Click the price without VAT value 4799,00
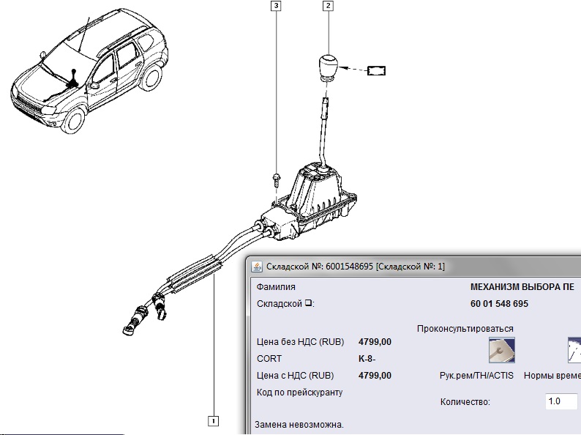Viewport: 581px width, 435px height. point(375,342)
